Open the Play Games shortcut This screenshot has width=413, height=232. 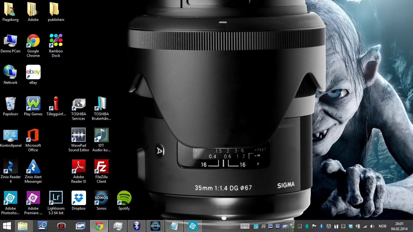(33, 106)
